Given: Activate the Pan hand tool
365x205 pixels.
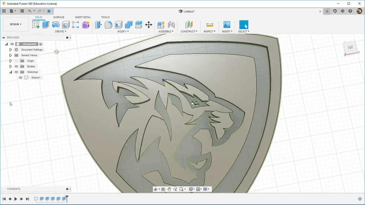Looking at the screenshot, I should tap(169, 189).
